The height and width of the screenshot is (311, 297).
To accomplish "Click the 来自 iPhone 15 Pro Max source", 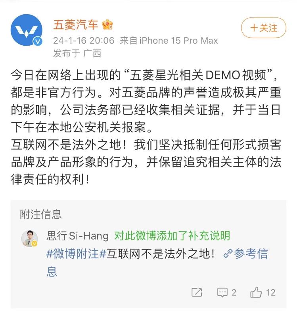I will [169, 40].
